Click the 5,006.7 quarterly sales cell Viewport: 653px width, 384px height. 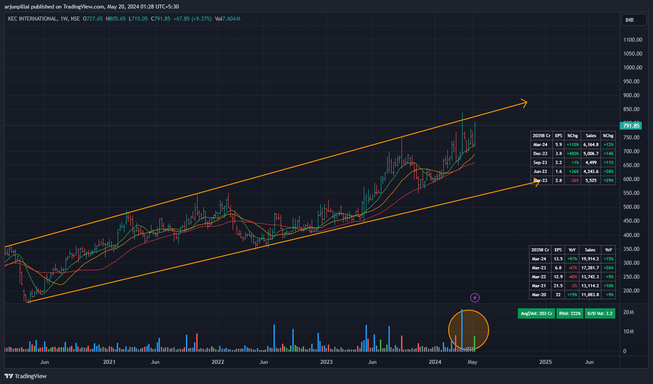[591, 154]
